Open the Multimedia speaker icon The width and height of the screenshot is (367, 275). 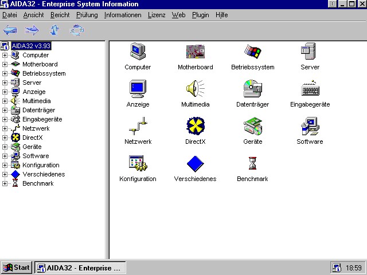[x=195, y=89]
